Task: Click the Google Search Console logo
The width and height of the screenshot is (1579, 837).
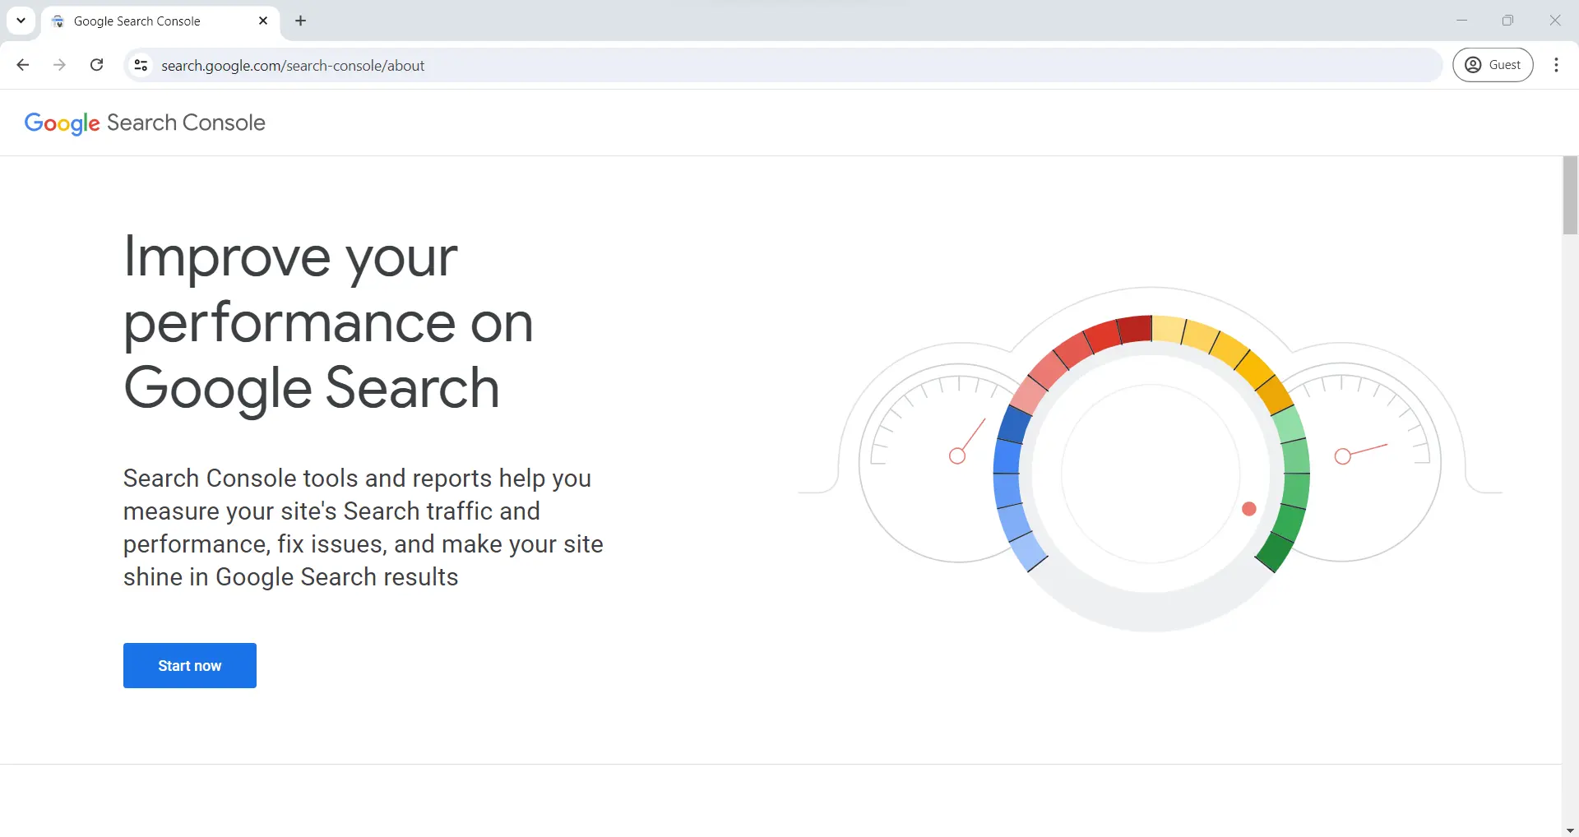Action: pos(145,123)
